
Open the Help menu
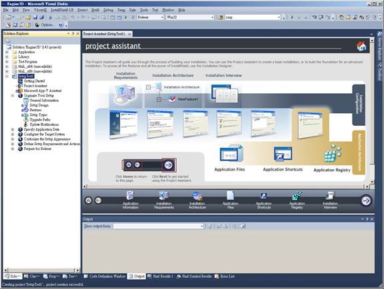[181, 10]
